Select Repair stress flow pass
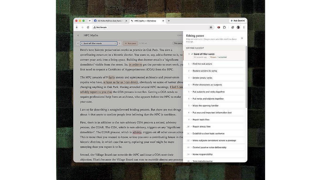The height and width of the screenshot is (180, 321). [214, 126]
